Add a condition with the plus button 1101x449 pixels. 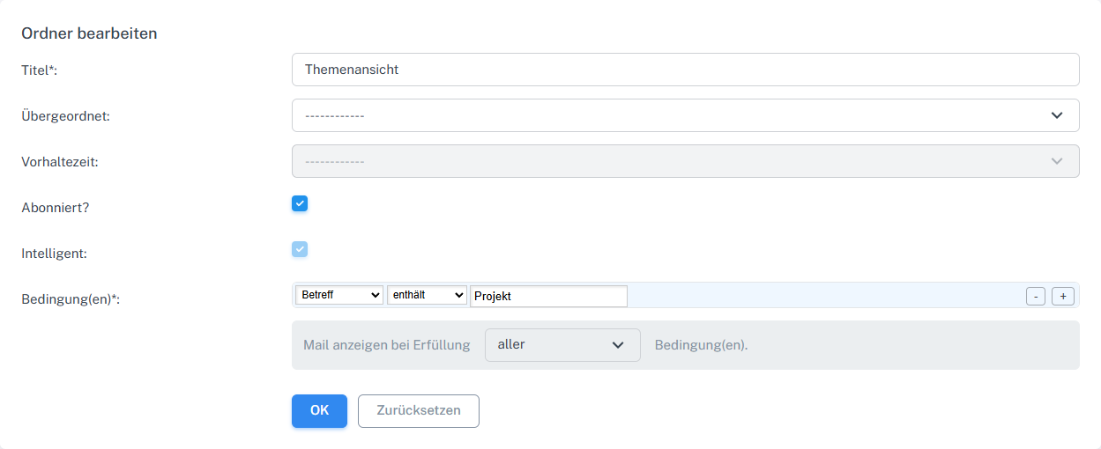click(x=1063, y=297)
